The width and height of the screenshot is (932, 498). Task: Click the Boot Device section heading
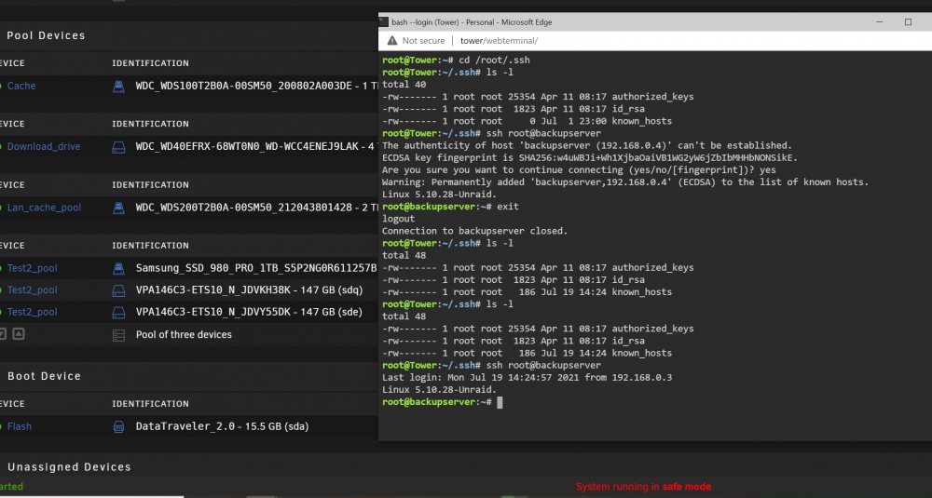tap(44, 376)
